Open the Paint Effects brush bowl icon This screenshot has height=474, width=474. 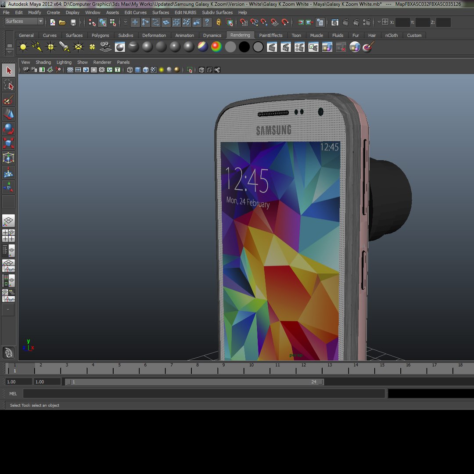coord(369,47)
